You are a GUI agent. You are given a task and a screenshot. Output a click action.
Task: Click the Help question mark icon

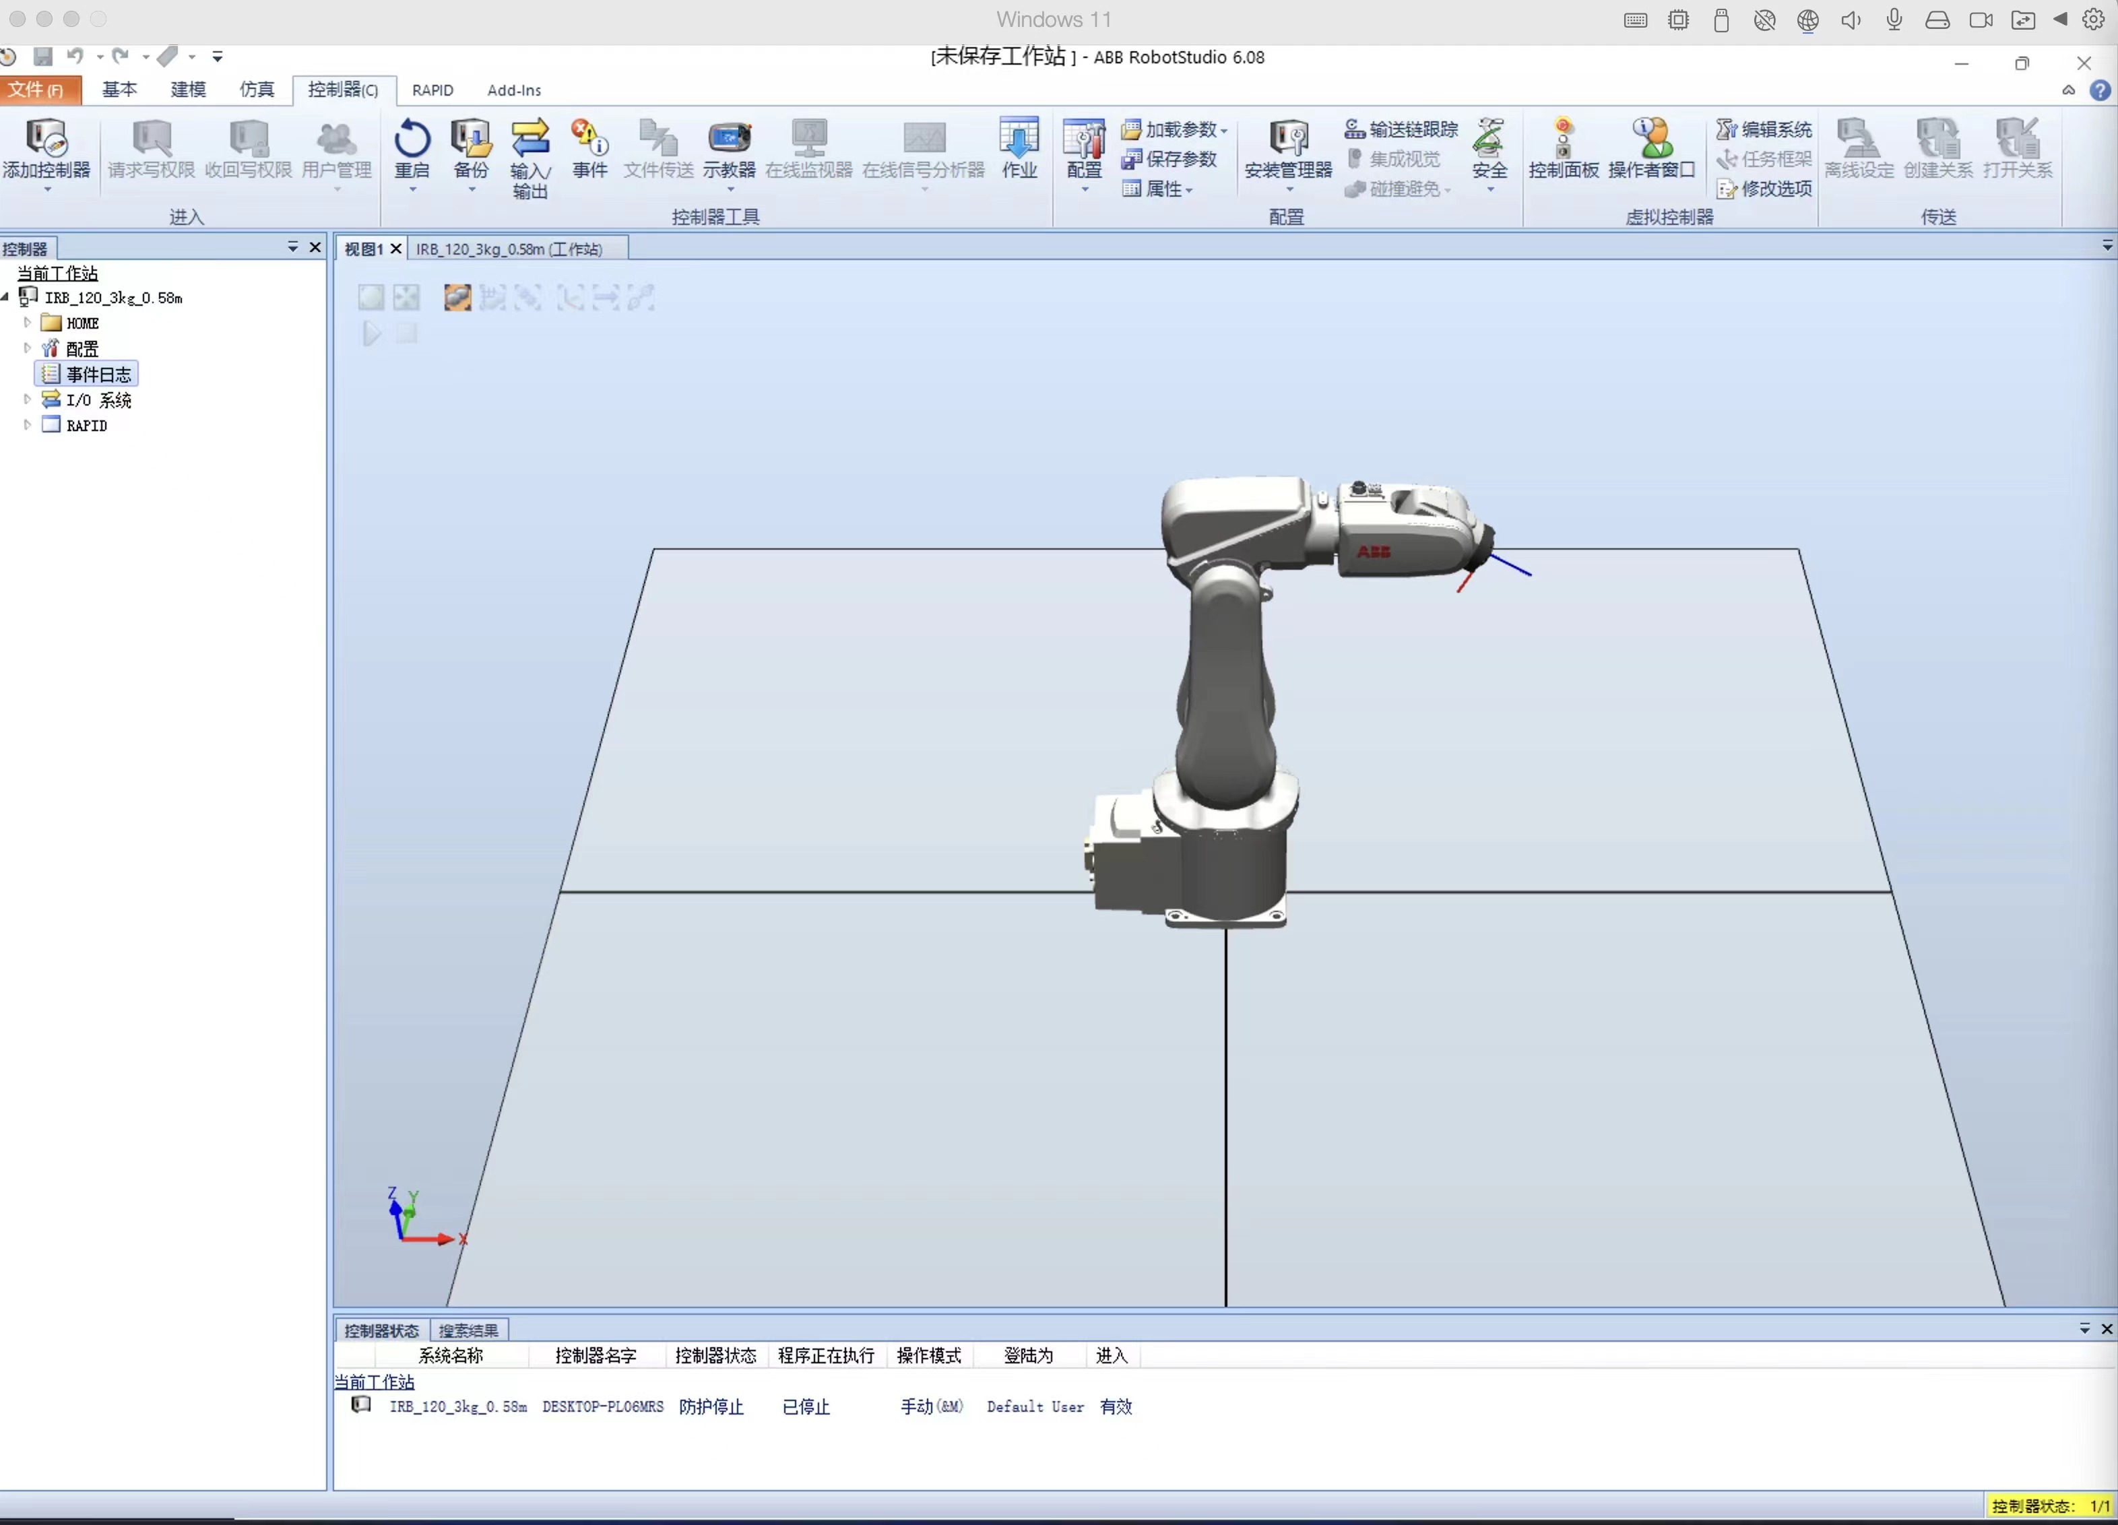pyautogui.click(x=2099, y=90)
